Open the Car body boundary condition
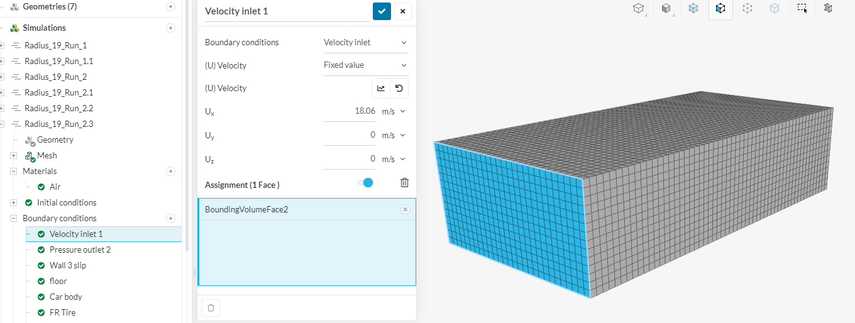This screenshot has width=855, height=323. click(65, 297)
